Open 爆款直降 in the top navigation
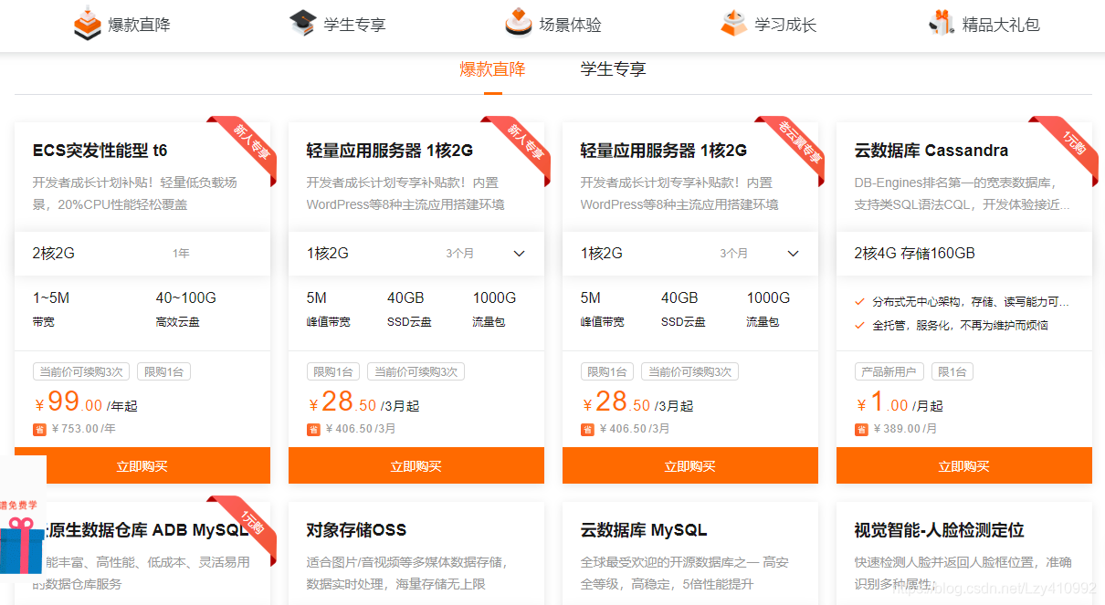The image size is (1105, 605). pos(139,25)
